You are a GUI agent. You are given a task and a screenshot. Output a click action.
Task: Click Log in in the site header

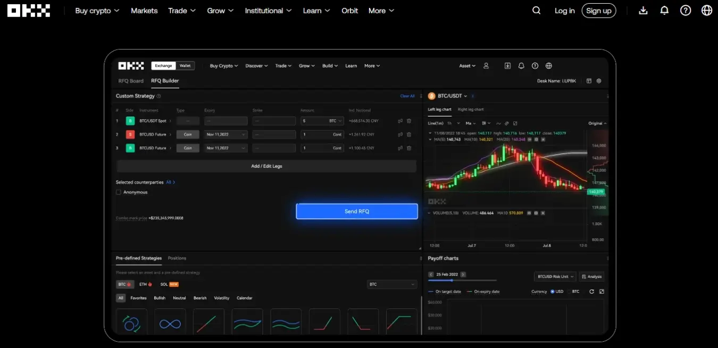click(x=565, y=11)
